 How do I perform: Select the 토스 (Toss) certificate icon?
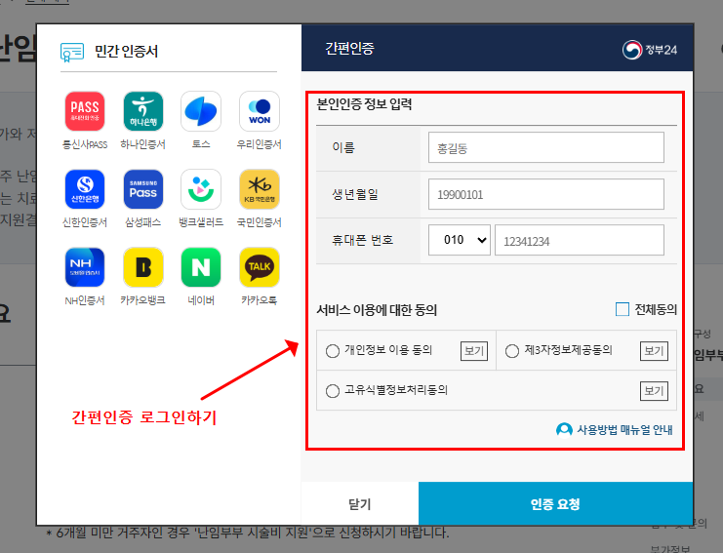[201, 111]
